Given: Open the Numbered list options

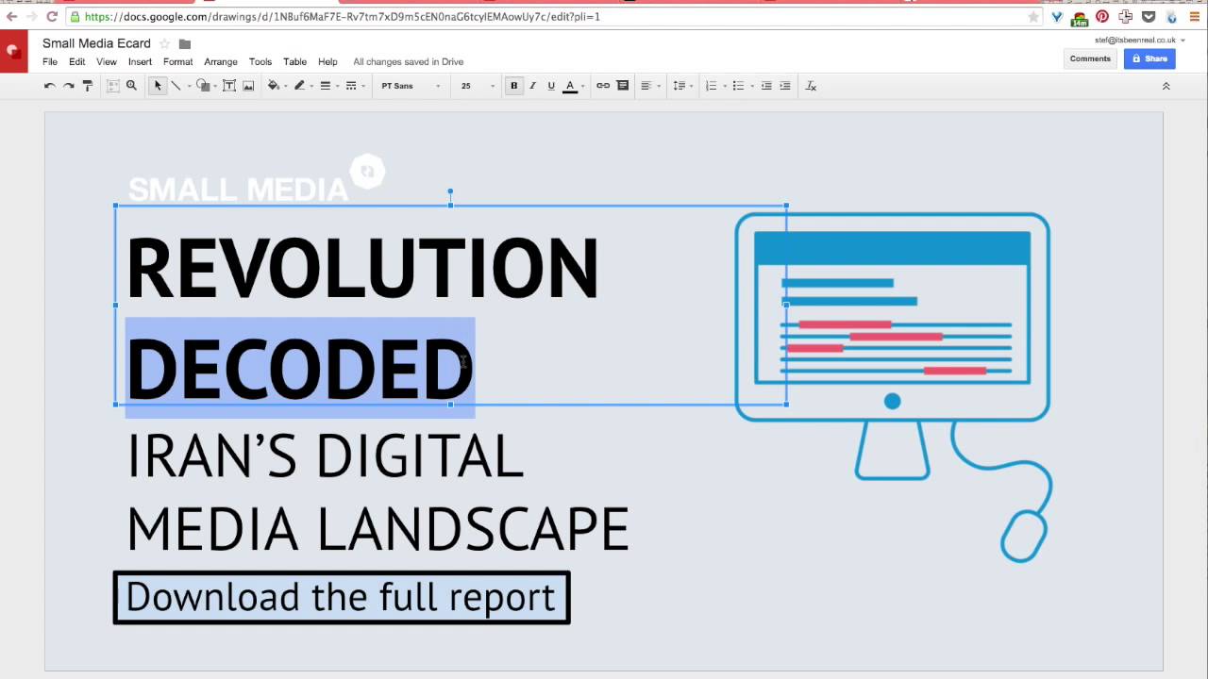Looking at the screenshot, I should click(712, 86).
